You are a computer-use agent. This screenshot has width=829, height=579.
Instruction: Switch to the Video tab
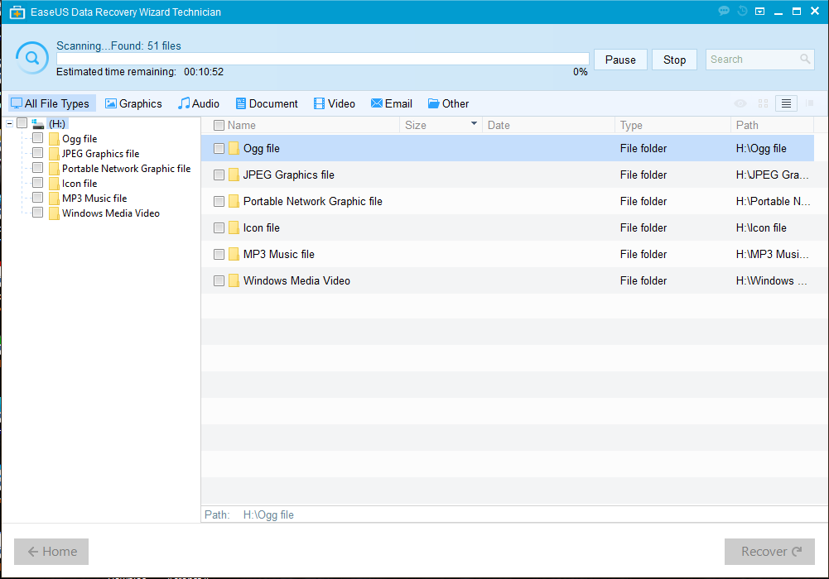click(334, 103)
